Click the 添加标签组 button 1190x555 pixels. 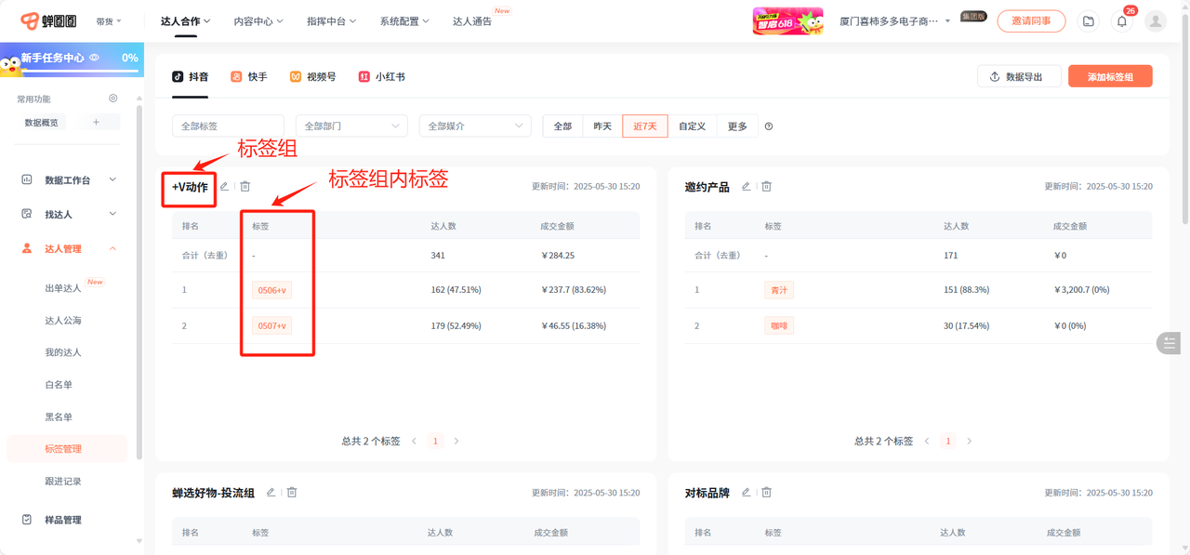1110,77
